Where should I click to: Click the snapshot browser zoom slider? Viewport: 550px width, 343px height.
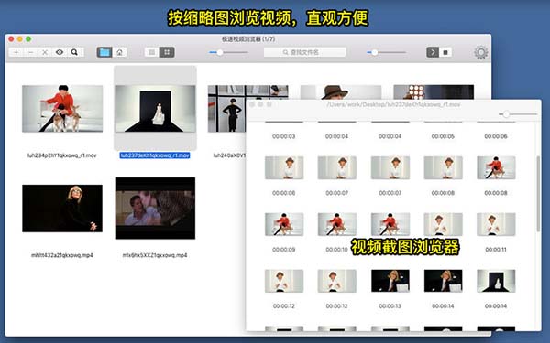point(518,114)
